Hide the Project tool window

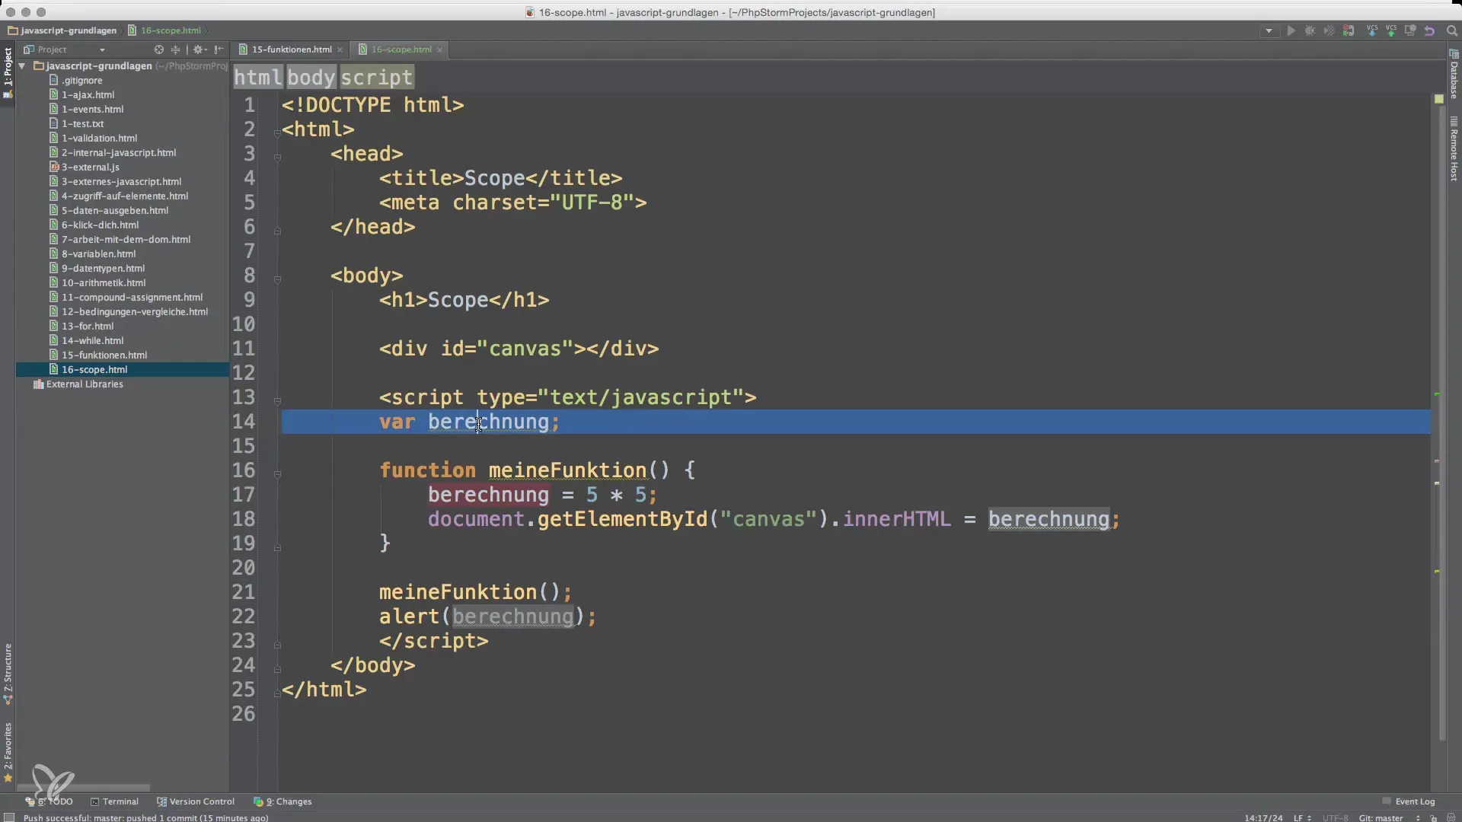(x=219, y=49)
